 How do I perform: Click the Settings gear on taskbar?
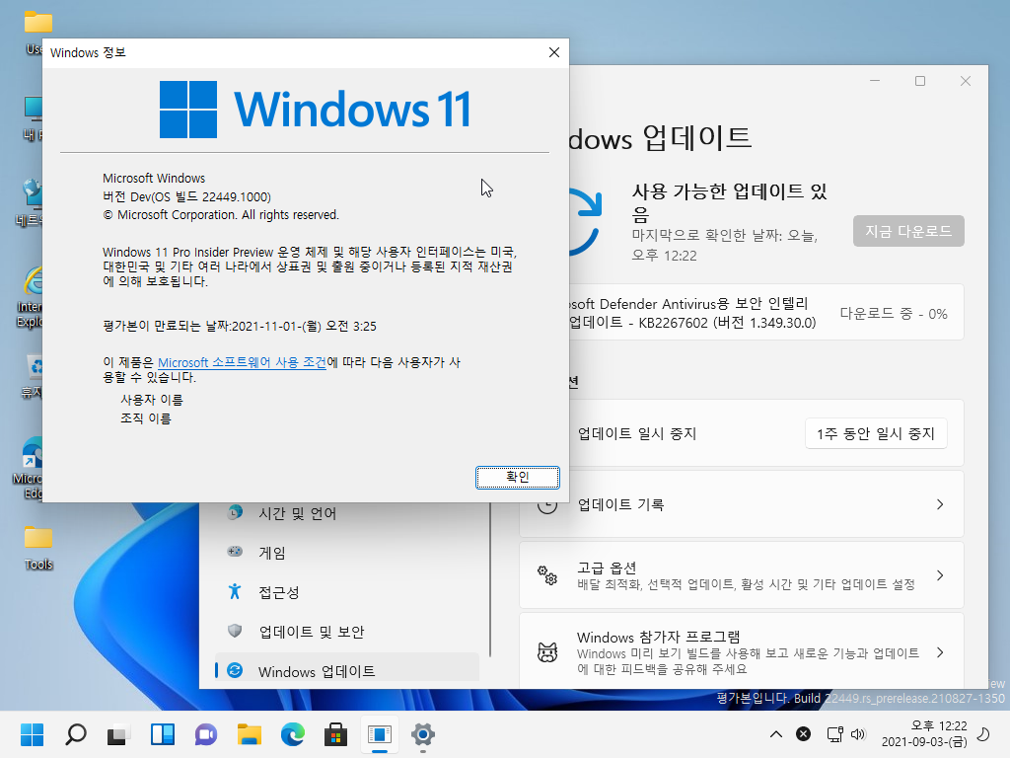tap(422, 734)
